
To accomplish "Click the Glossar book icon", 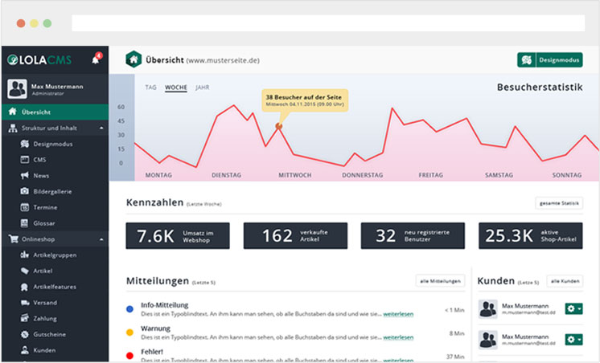I will 24,223.
